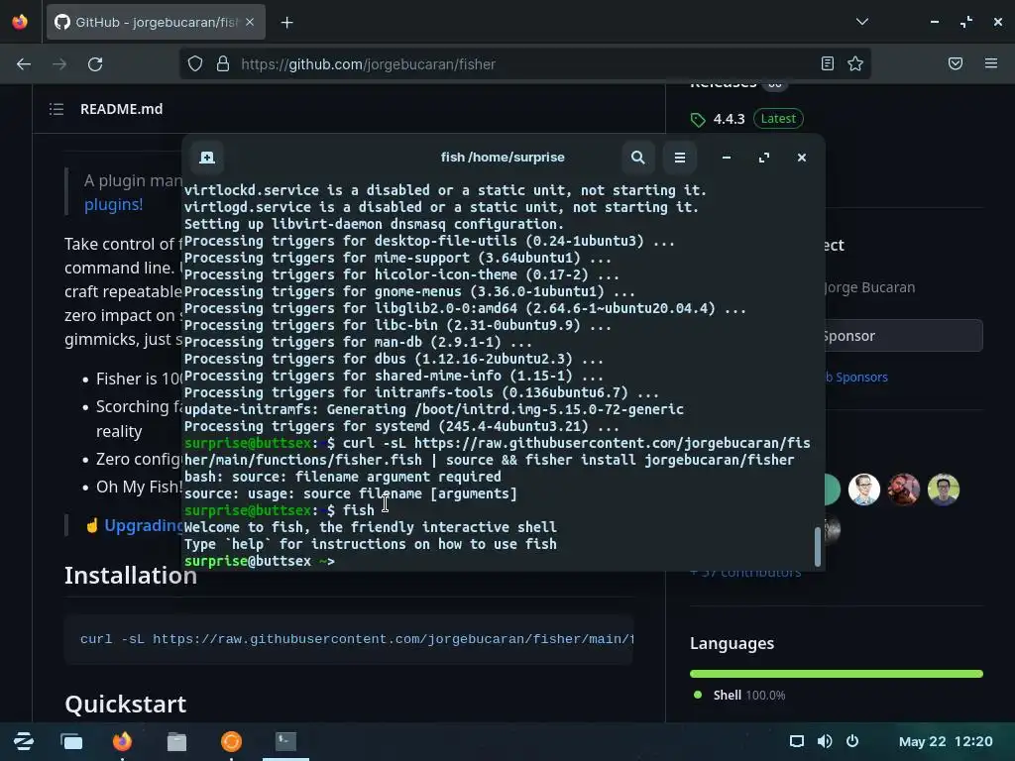Click the Languages heading
This screenshot has height=761, width=1015.
click(733, 643)
